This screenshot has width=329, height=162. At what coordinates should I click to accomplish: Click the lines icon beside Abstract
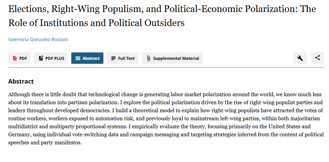(x=78, y=58)
